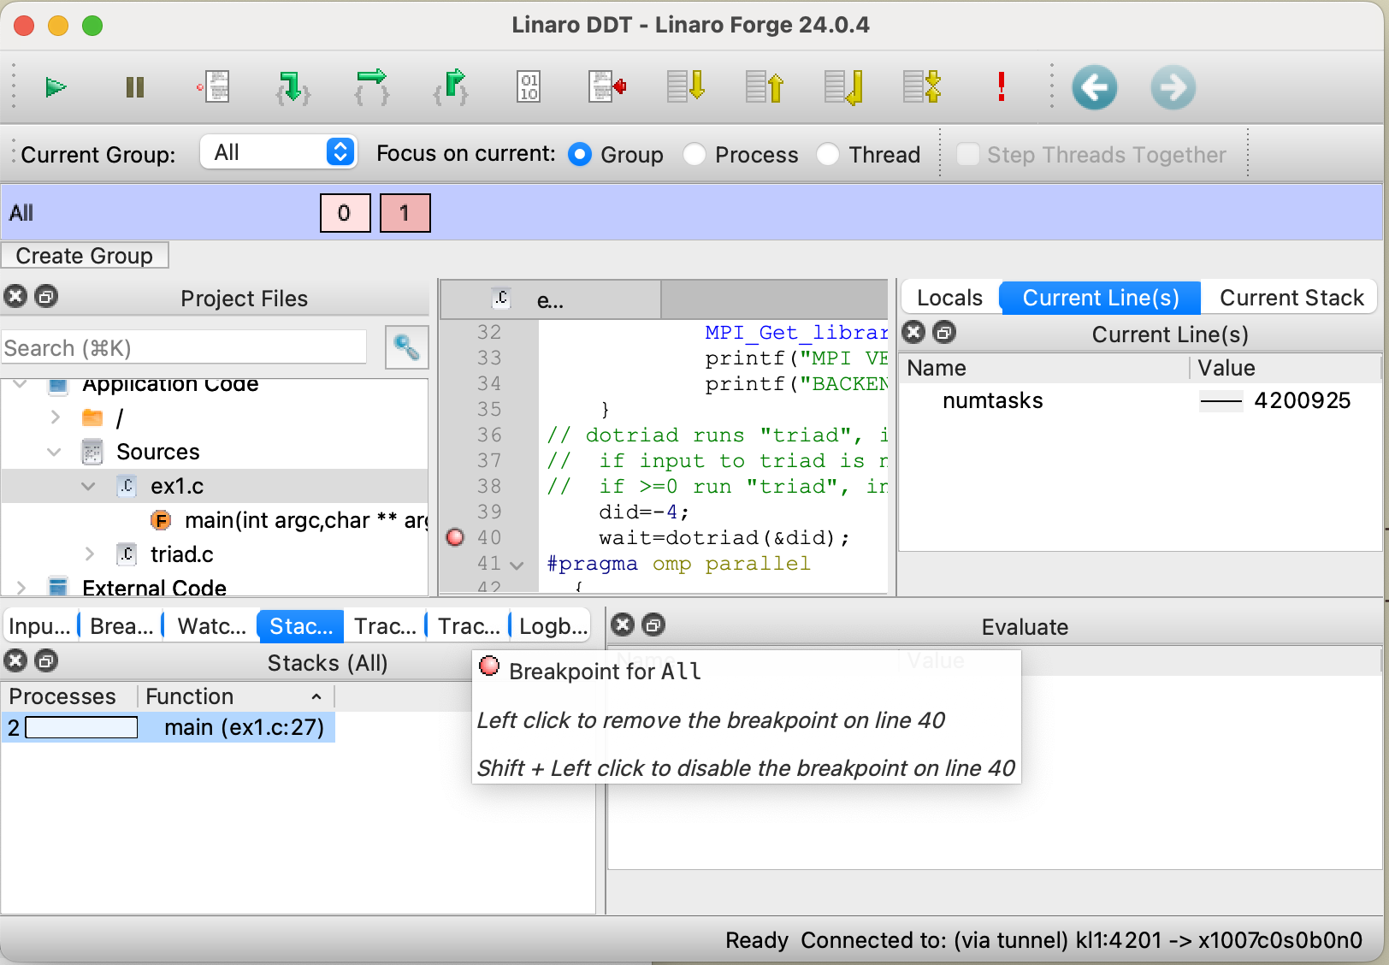The width and height of the screenshot is (1389, 965).
Task: Select the Process focus radio button
Action: pos(694,155)
